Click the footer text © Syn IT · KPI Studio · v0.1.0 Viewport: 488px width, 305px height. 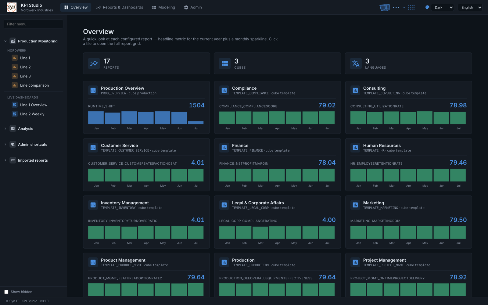tap(27, 301)
